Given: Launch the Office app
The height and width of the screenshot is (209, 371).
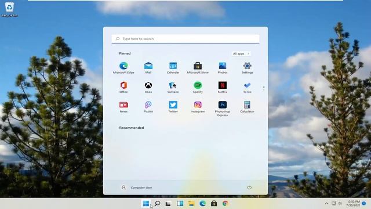Looking at the screenshot, I should (x=123, y=87).
